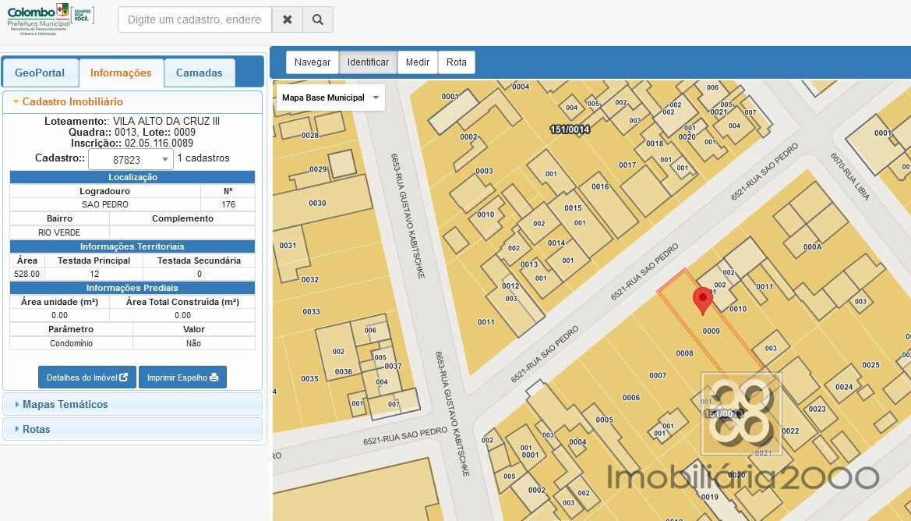Expand the Mapas Temáticos section

65,404
